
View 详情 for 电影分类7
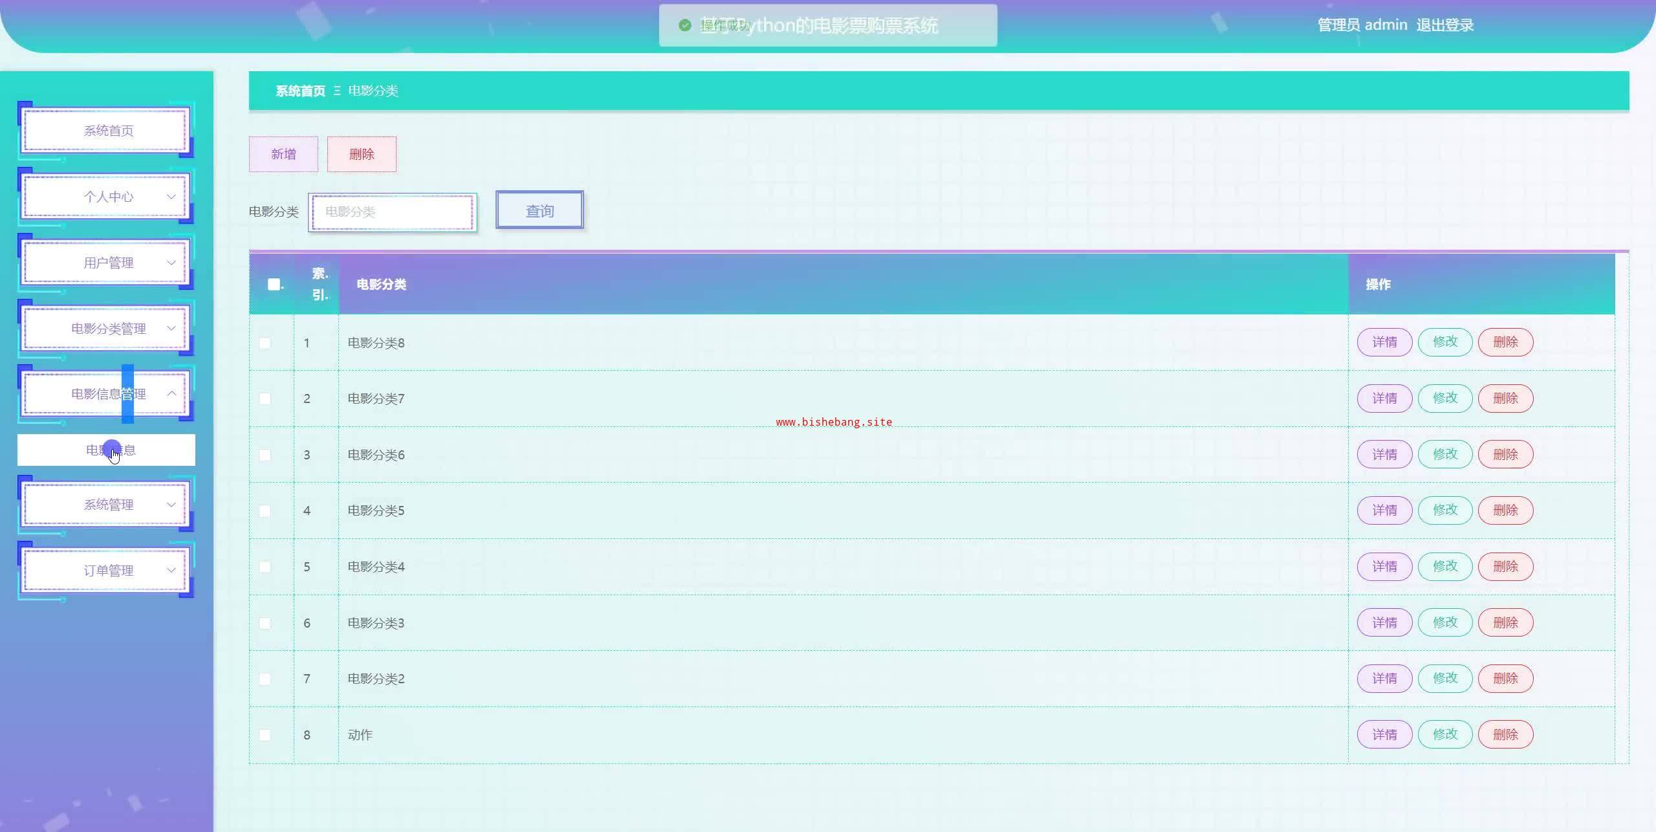(1384, 399)
